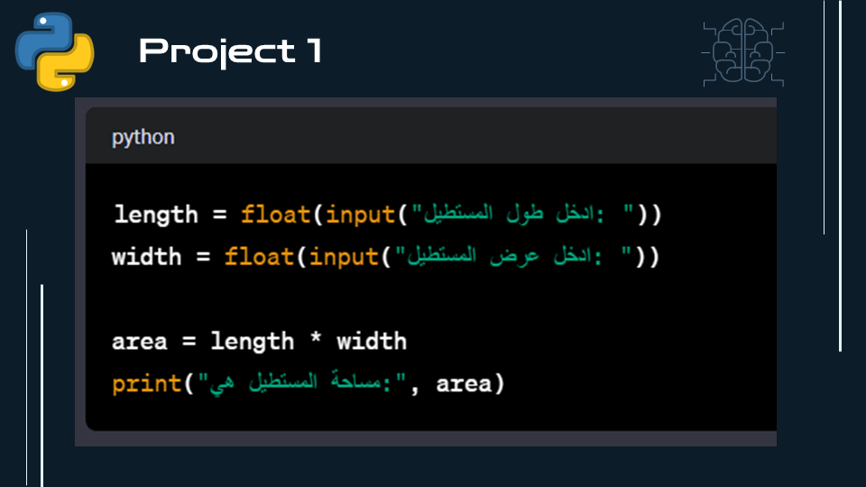866x487 pixels.
Task: Click the brain circuit icon
Action: point(742,52)
